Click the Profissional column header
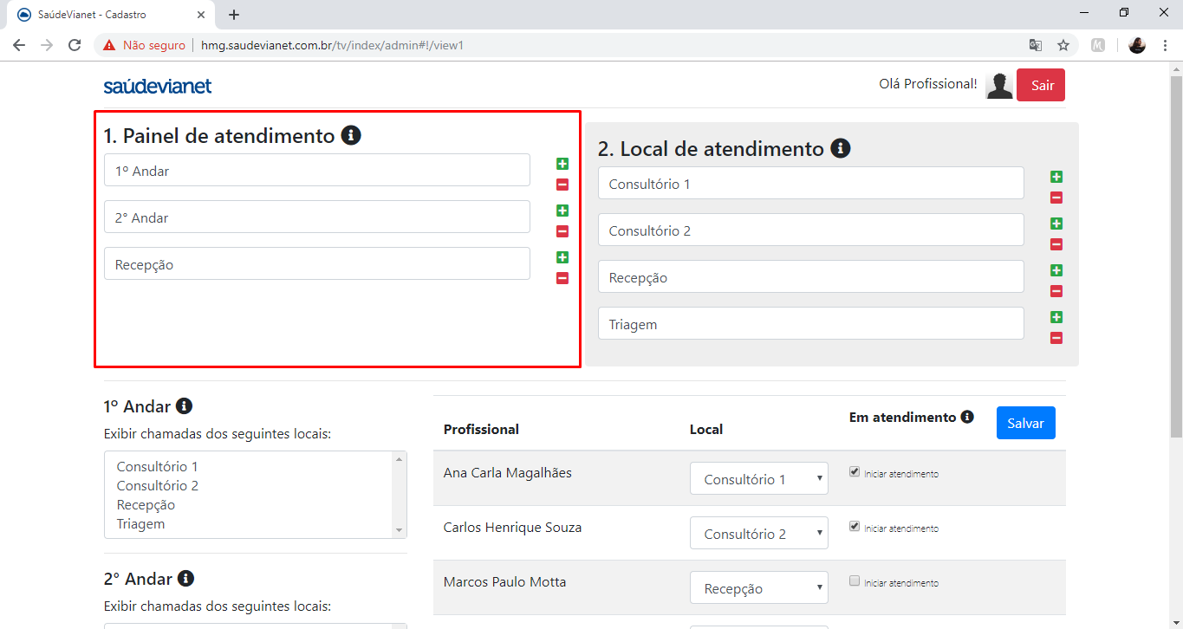 click(x=481, y=429)
